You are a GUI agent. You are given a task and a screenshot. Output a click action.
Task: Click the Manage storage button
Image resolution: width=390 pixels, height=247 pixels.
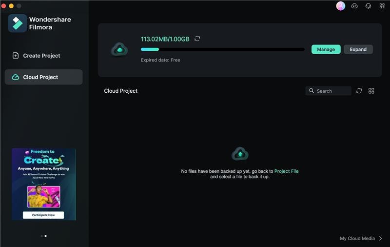326,49
